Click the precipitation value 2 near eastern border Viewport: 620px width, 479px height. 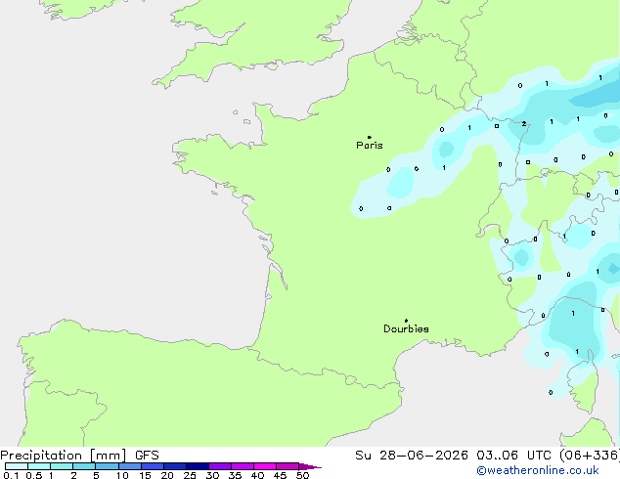click(x=524, y=124)
